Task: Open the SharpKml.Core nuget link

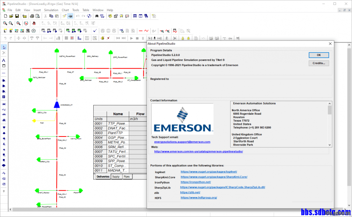Action: [x=214, y=177]
